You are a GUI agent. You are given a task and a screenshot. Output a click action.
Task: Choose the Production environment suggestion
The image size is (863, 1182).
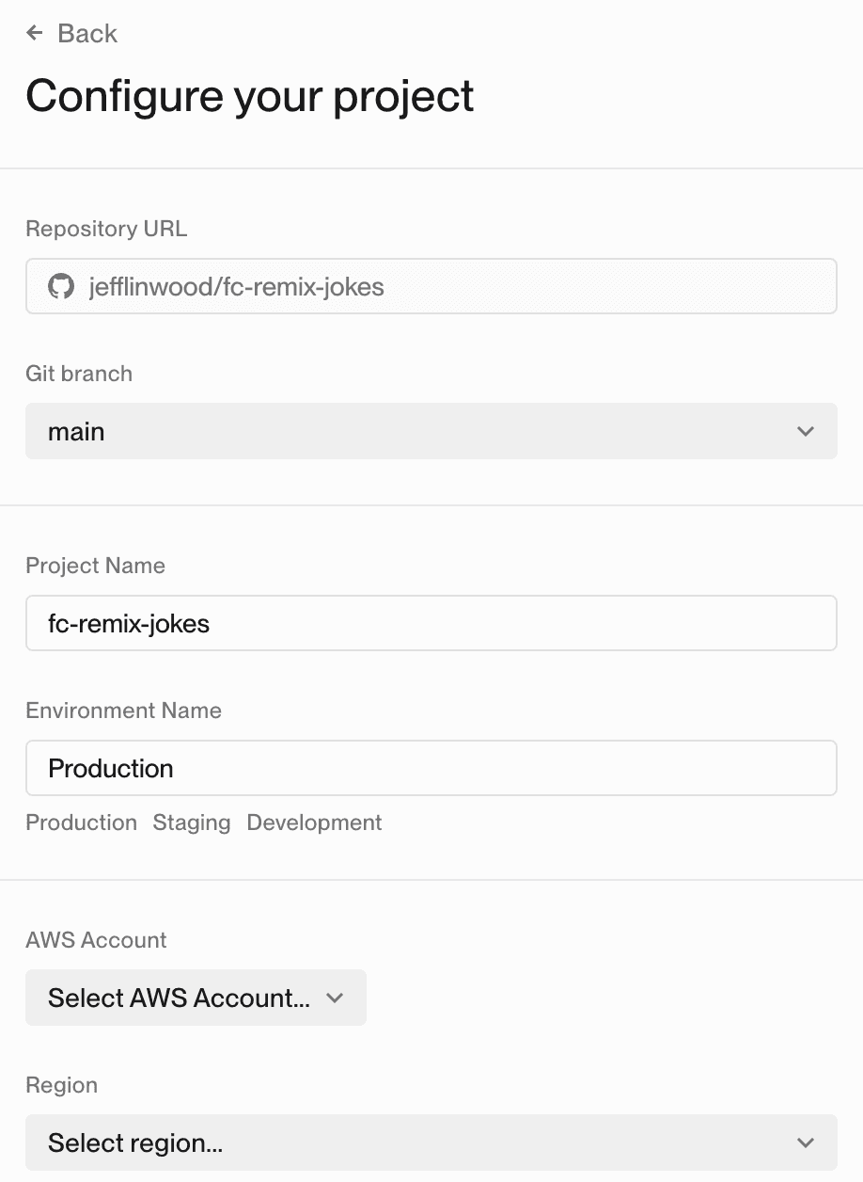click(x=82, y=823)
